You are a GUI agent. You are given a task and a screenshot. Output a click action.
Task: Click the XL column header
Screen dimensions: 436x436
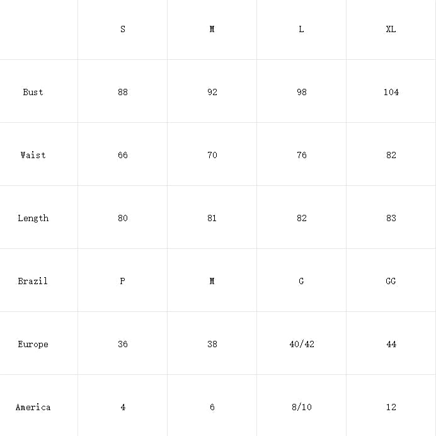pos(391,29)
